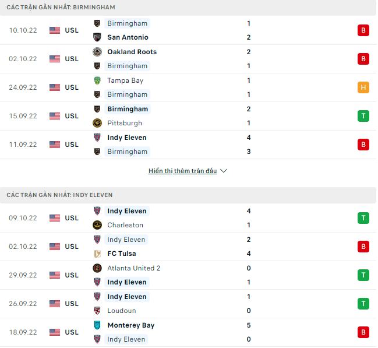Expand more matches with the chevron arrow
Screen dimensions: 378x348
(224, 171)
